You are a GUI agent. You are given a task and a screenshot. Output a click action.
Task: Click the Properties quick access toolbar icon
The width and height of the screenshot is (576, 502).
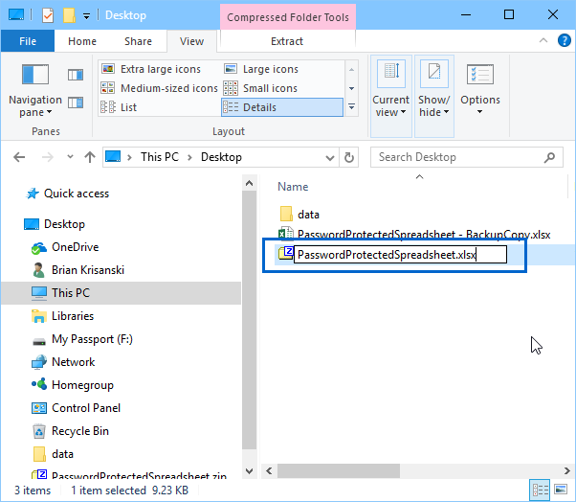click(x=48, y=15)
